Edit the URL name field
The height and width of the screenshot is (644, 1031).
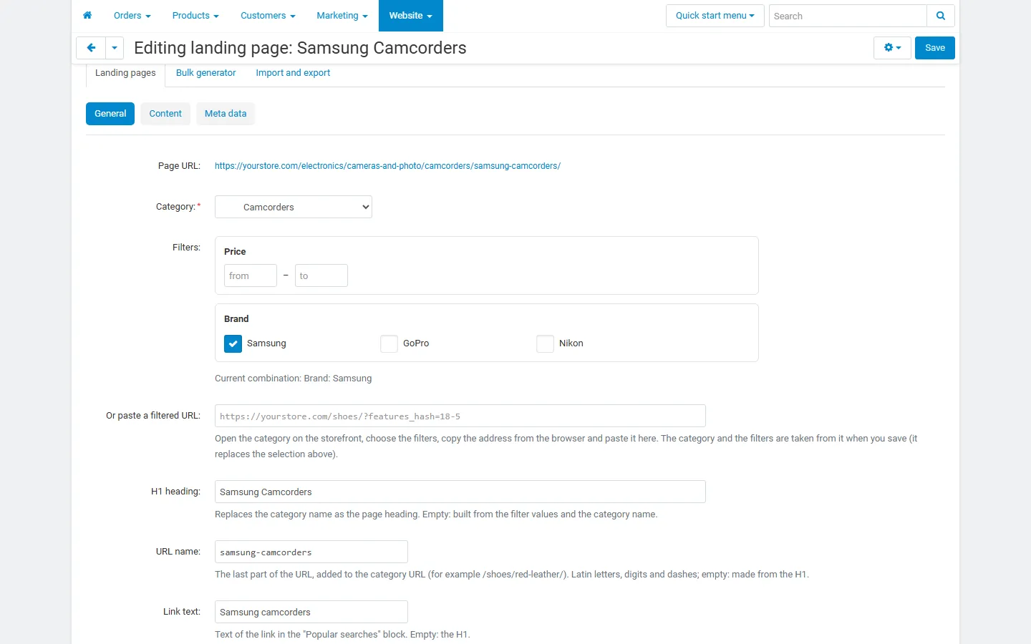click(x=311, y=552)
